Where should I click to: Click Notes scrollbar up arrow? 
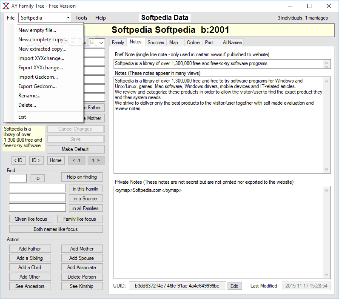pyautogui.click(x=327, y=81)
